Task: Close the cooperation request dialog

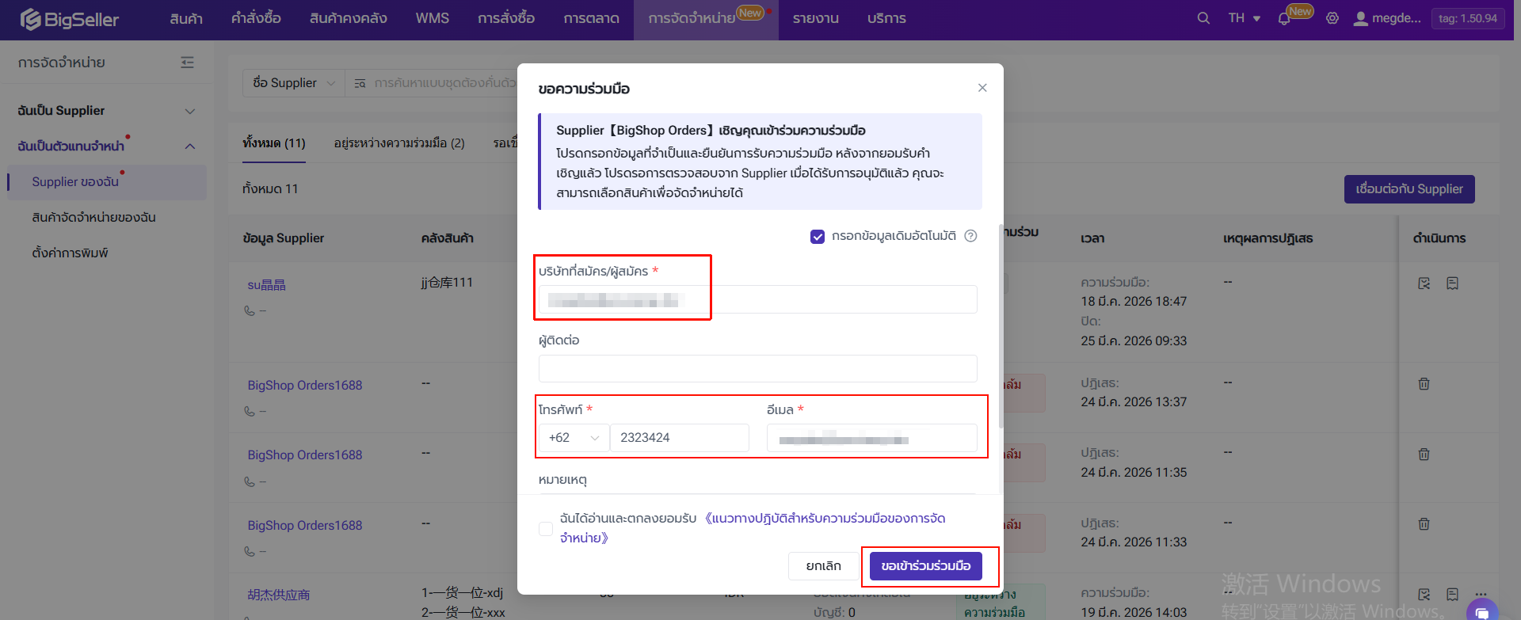Action: (982, 88)
